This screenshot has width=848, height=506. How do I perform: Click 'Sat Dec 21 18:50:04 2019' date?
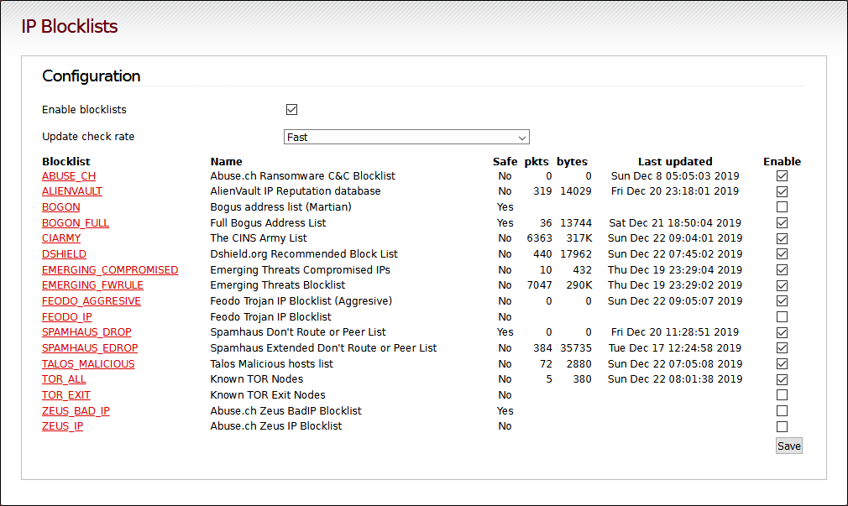(675, 222)
